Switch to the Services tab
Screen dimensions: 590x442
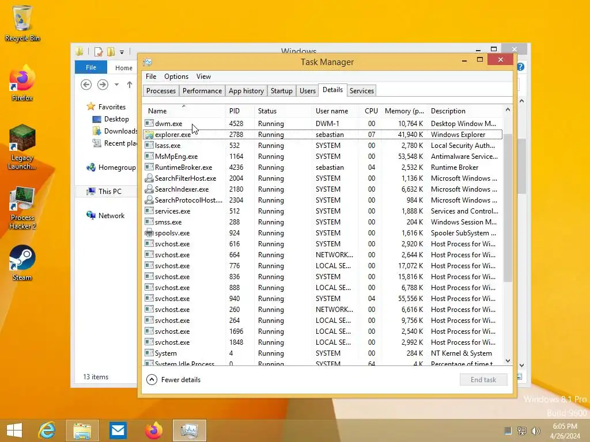[362, 90]
